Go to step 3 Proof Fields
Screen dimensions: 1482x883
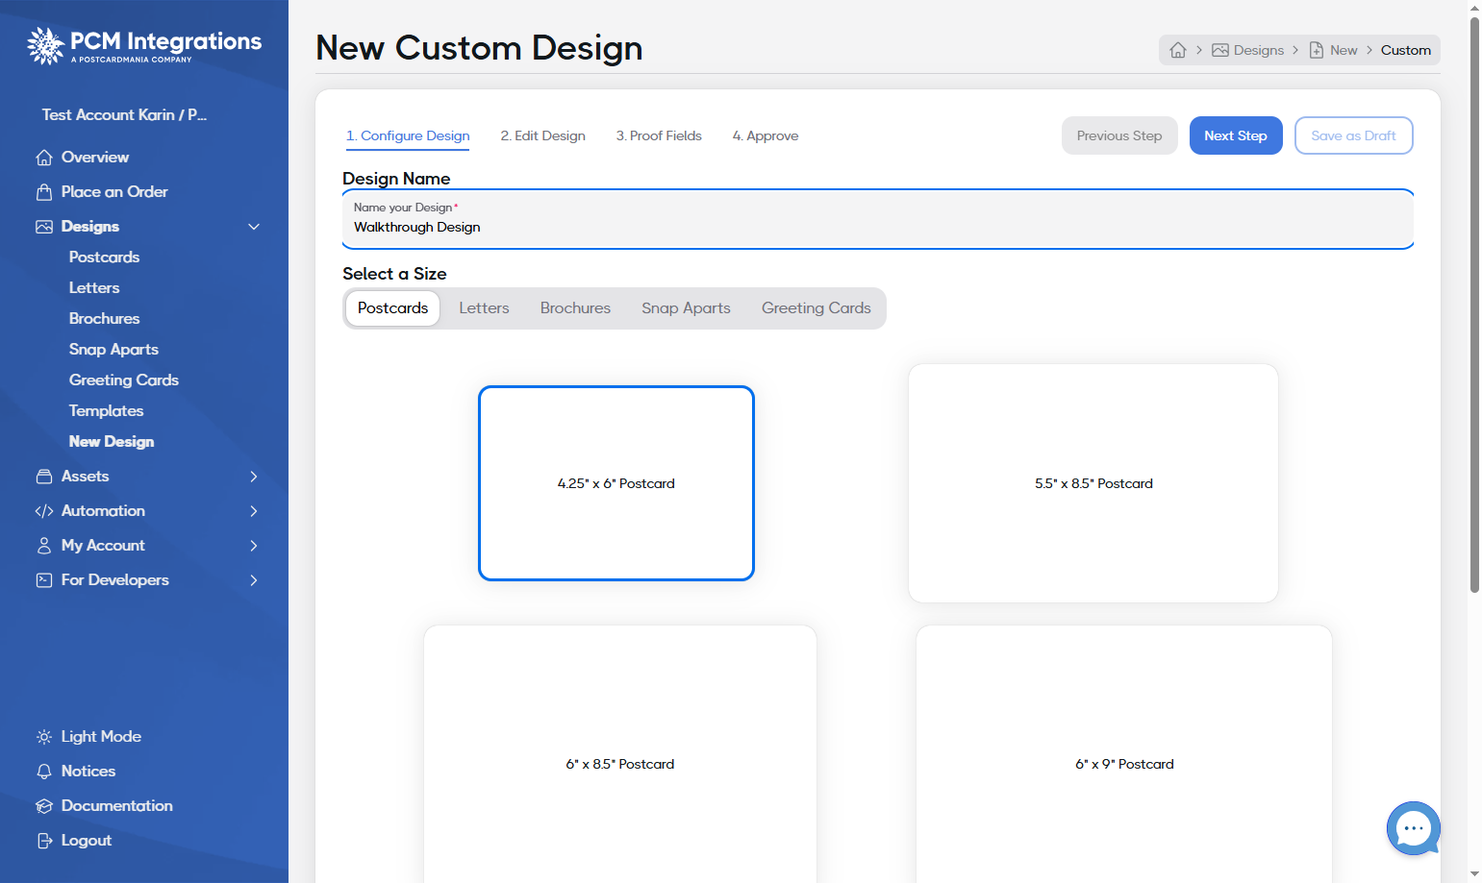coord(659,136)
